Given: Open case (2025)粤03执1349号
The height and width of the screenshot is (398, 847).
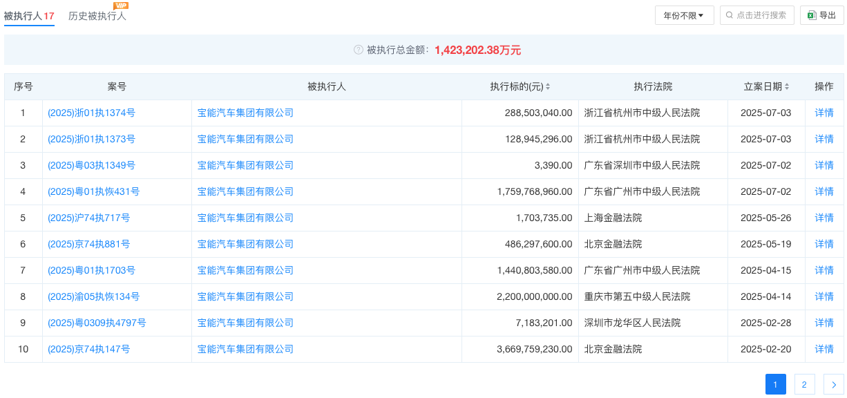Looking at the screenshot, I should 91,165.
